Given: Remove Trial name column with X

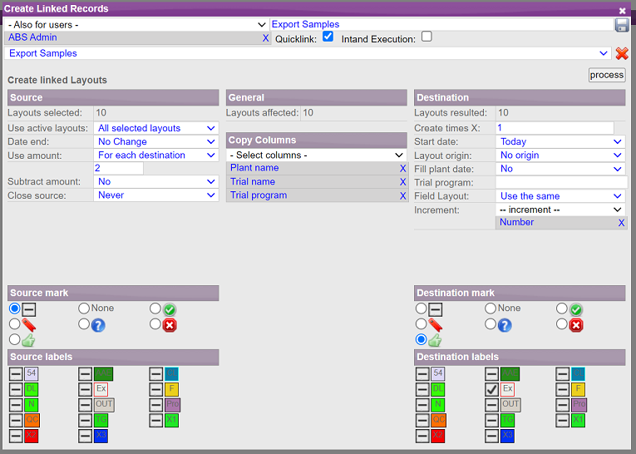Looking at the screenshot, I should point(402,182).
